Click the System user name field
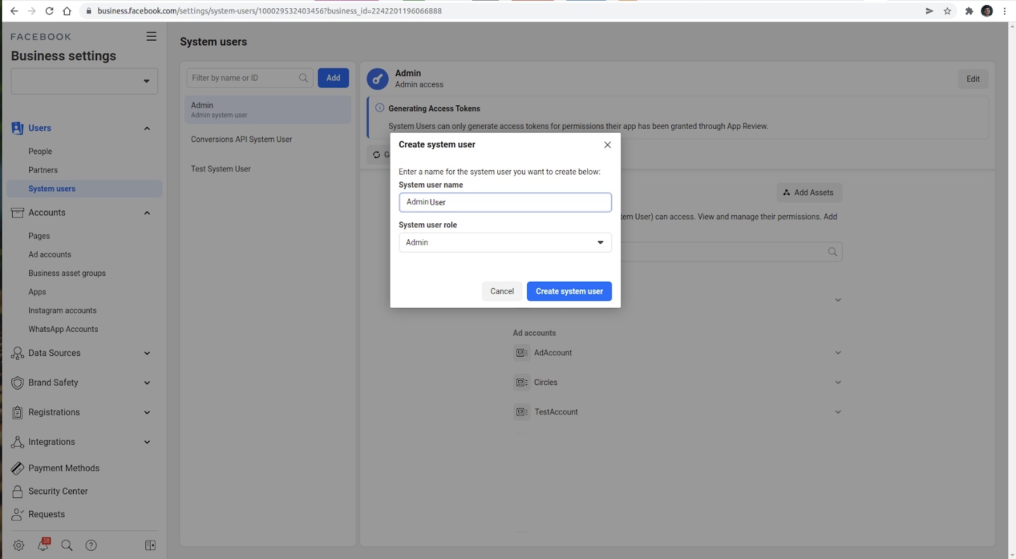Screen dimensions: 1016x559 (x=505, y=202)
